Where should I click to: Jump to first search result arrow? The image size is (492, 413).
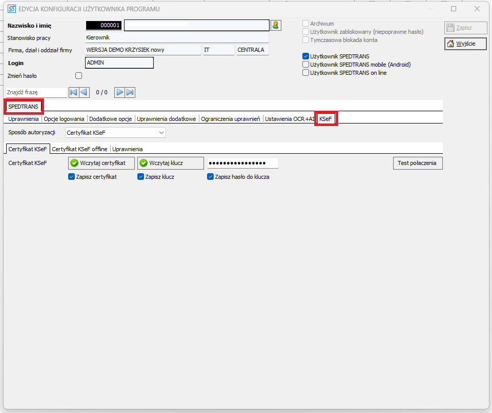click(x=73, y=92)
